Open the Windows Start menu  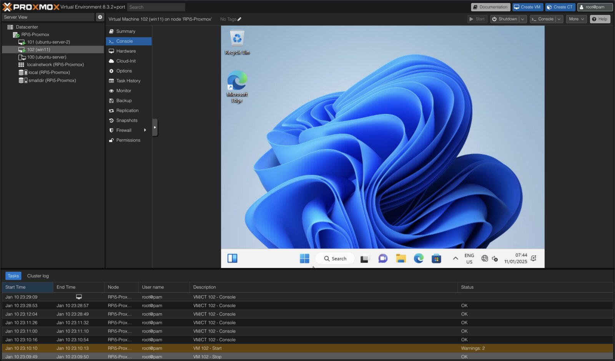coord(304,258)
